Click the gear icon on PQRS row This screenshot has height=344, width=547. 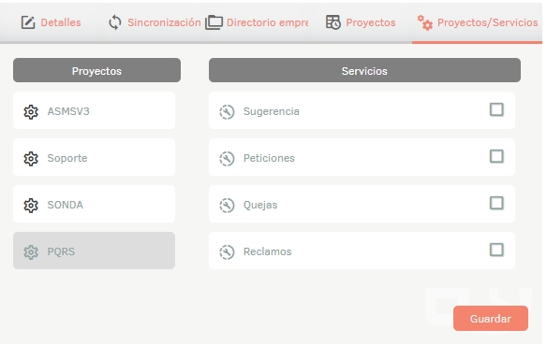[31, 251]
